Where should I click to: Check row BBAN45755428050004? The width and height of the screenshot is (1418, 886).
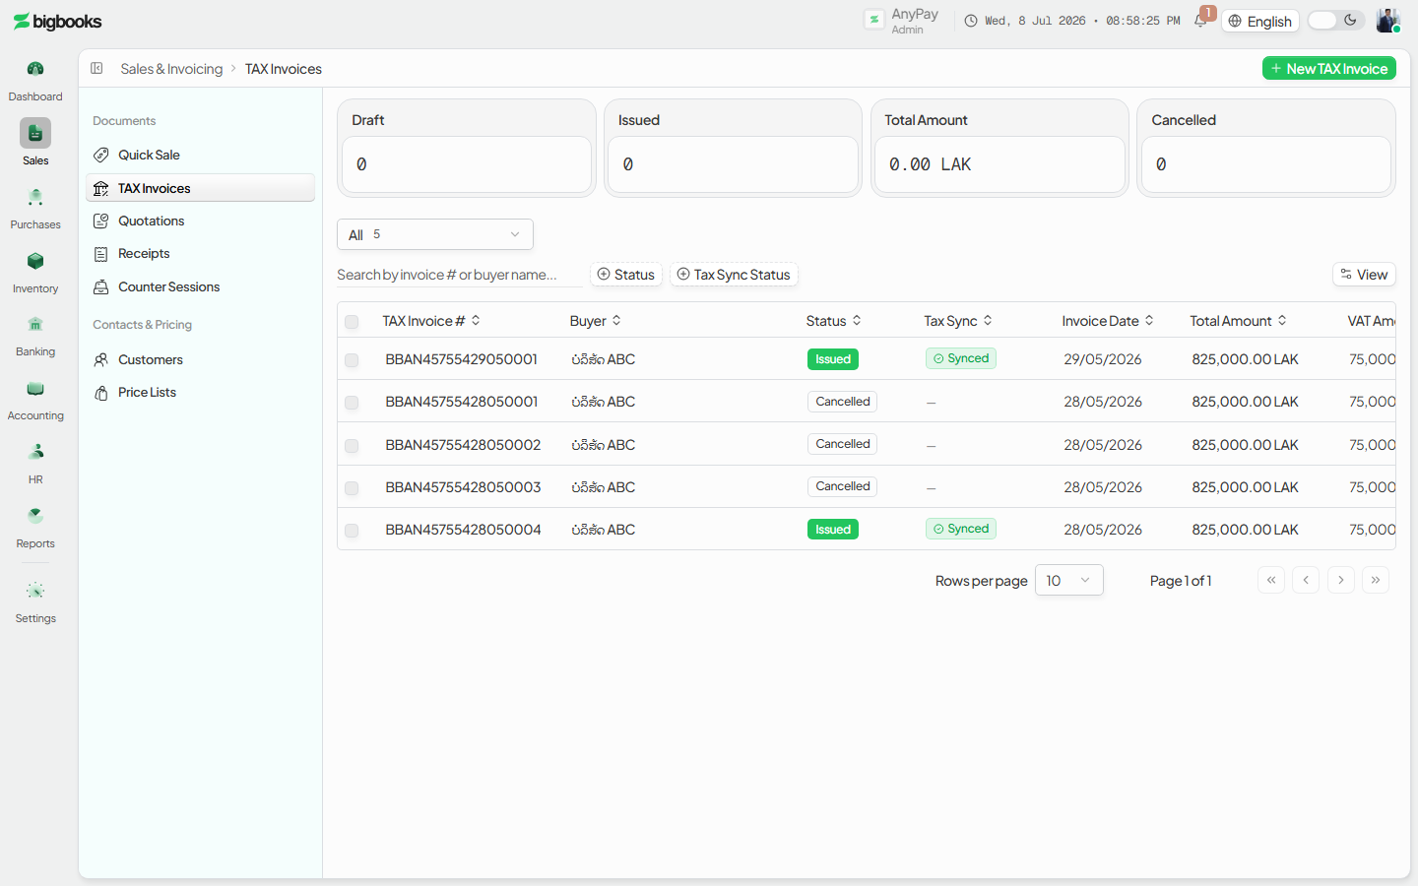click(352, 531)
